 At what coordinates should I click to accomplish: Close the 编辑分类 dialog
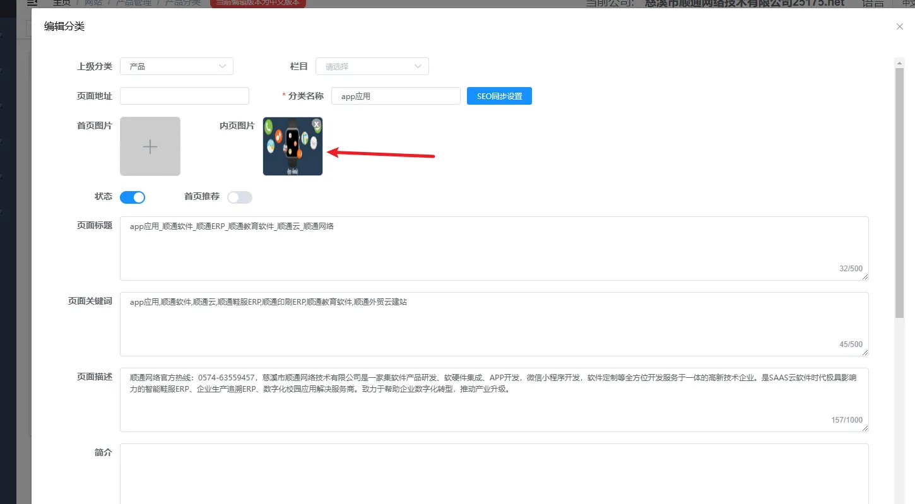click(x=899, y=26)
